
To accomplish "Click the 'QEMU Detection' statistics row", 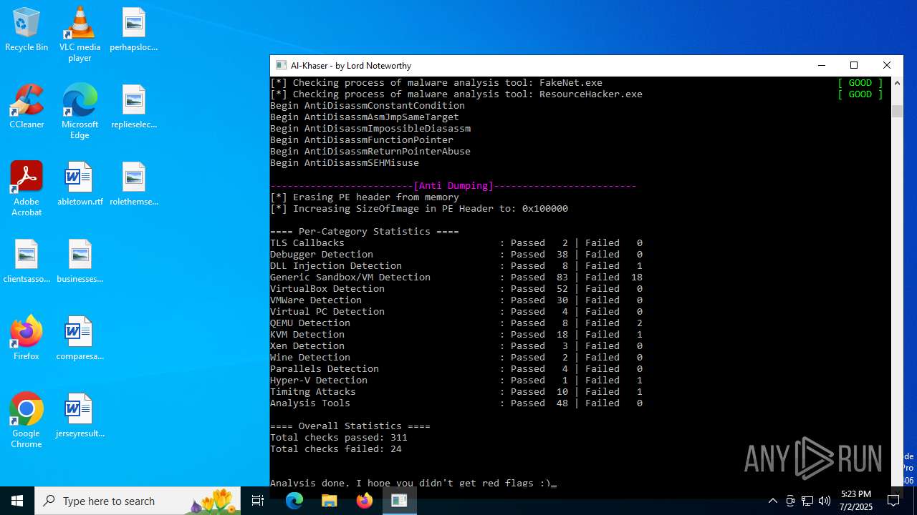I will coord(456,323).
